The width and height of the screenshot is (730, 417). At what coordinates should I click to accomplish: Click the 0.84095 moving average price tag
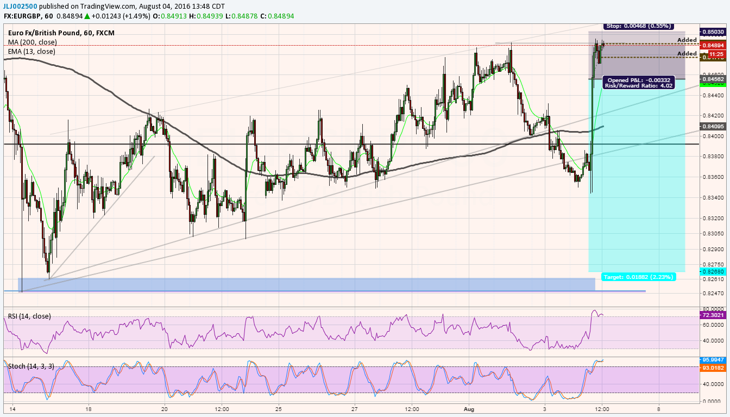712,126
